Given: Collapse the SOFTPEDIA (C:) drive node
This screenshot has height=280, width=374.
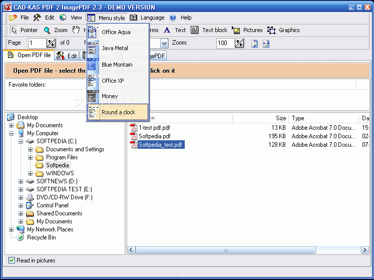Looking at the screenshot, I should [x=21, y=141].
